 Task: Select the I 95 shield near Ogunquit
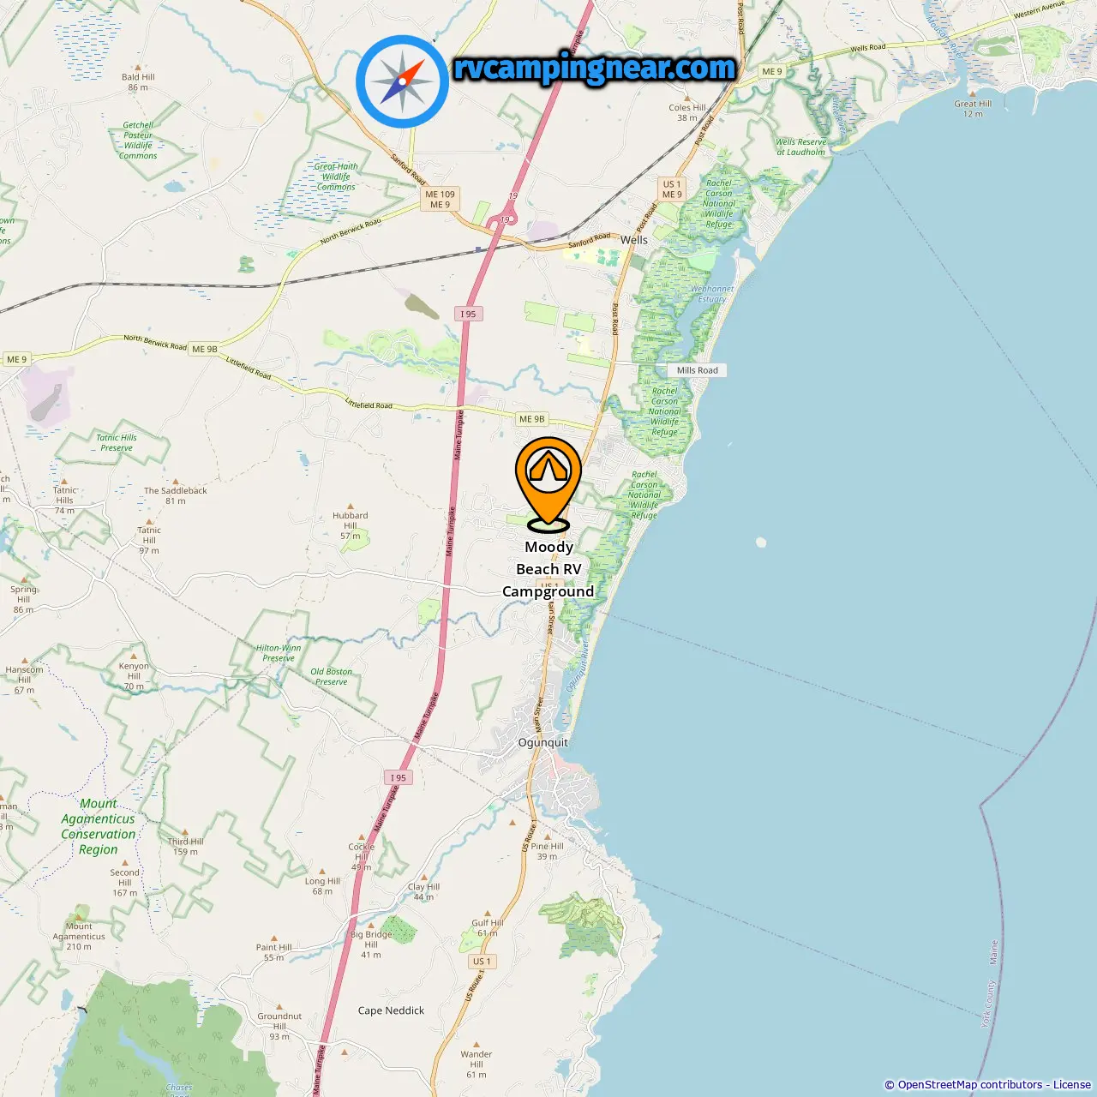(398, 777)
